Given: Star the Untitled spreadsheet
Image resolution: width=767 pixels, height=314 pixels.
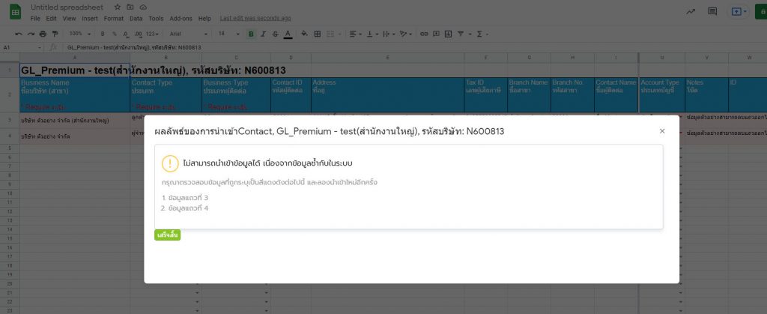Looking at the screenshot, I should (118, 7).
